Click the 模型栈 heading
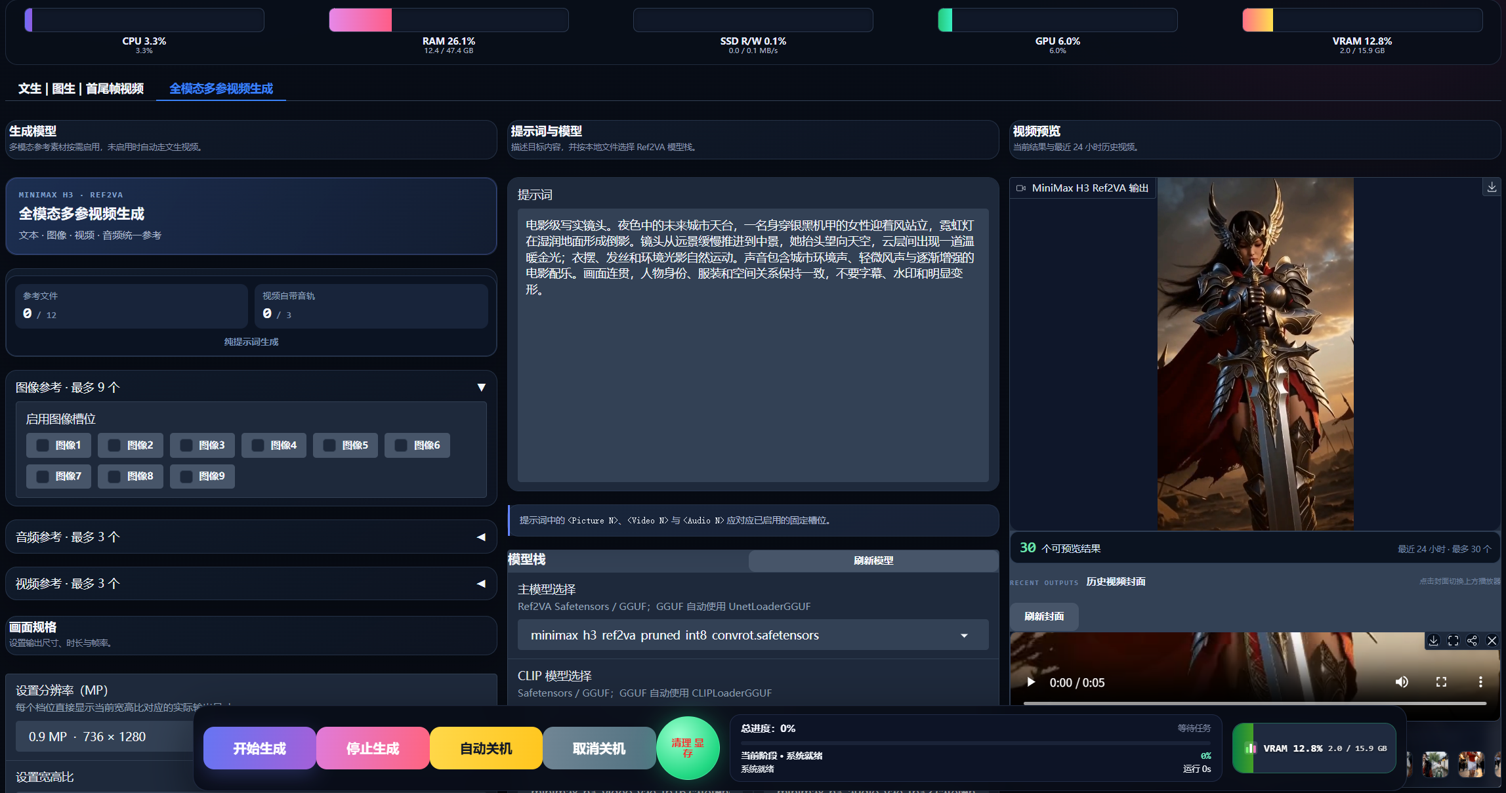The width and height of the screenshot is (1506, 793). point(527,559)
